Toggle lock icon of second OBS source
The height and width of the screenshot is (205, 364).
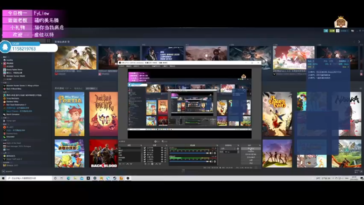(165, 150)
